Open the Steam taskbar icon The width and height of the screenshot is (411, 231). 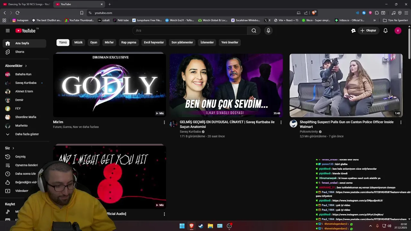pos(201,226)
